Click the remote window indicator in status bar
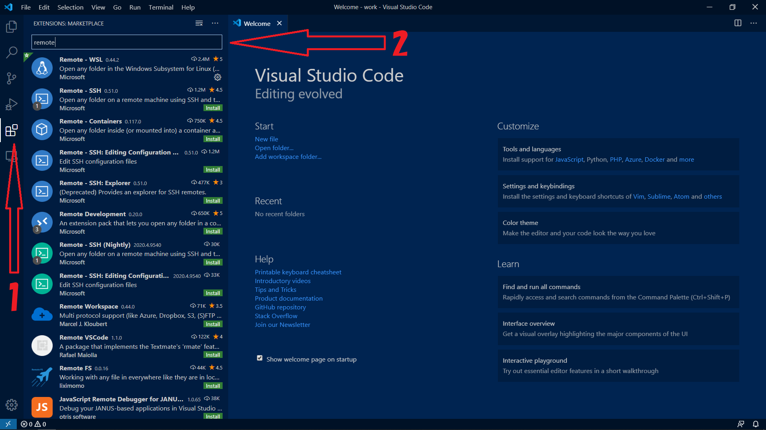The height and width of the screenshot is (430, 766). coord(8,424)
